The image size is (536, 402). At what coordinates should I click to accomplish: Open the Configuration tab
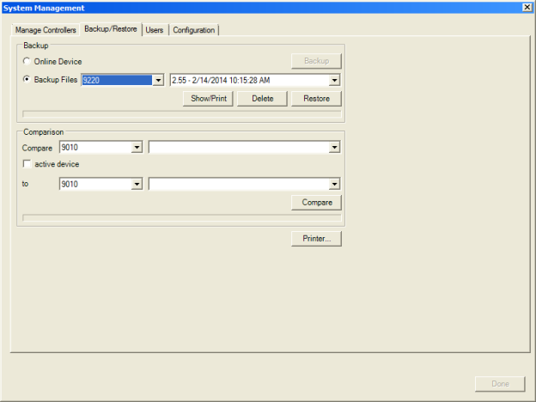[x=193, y=30]
